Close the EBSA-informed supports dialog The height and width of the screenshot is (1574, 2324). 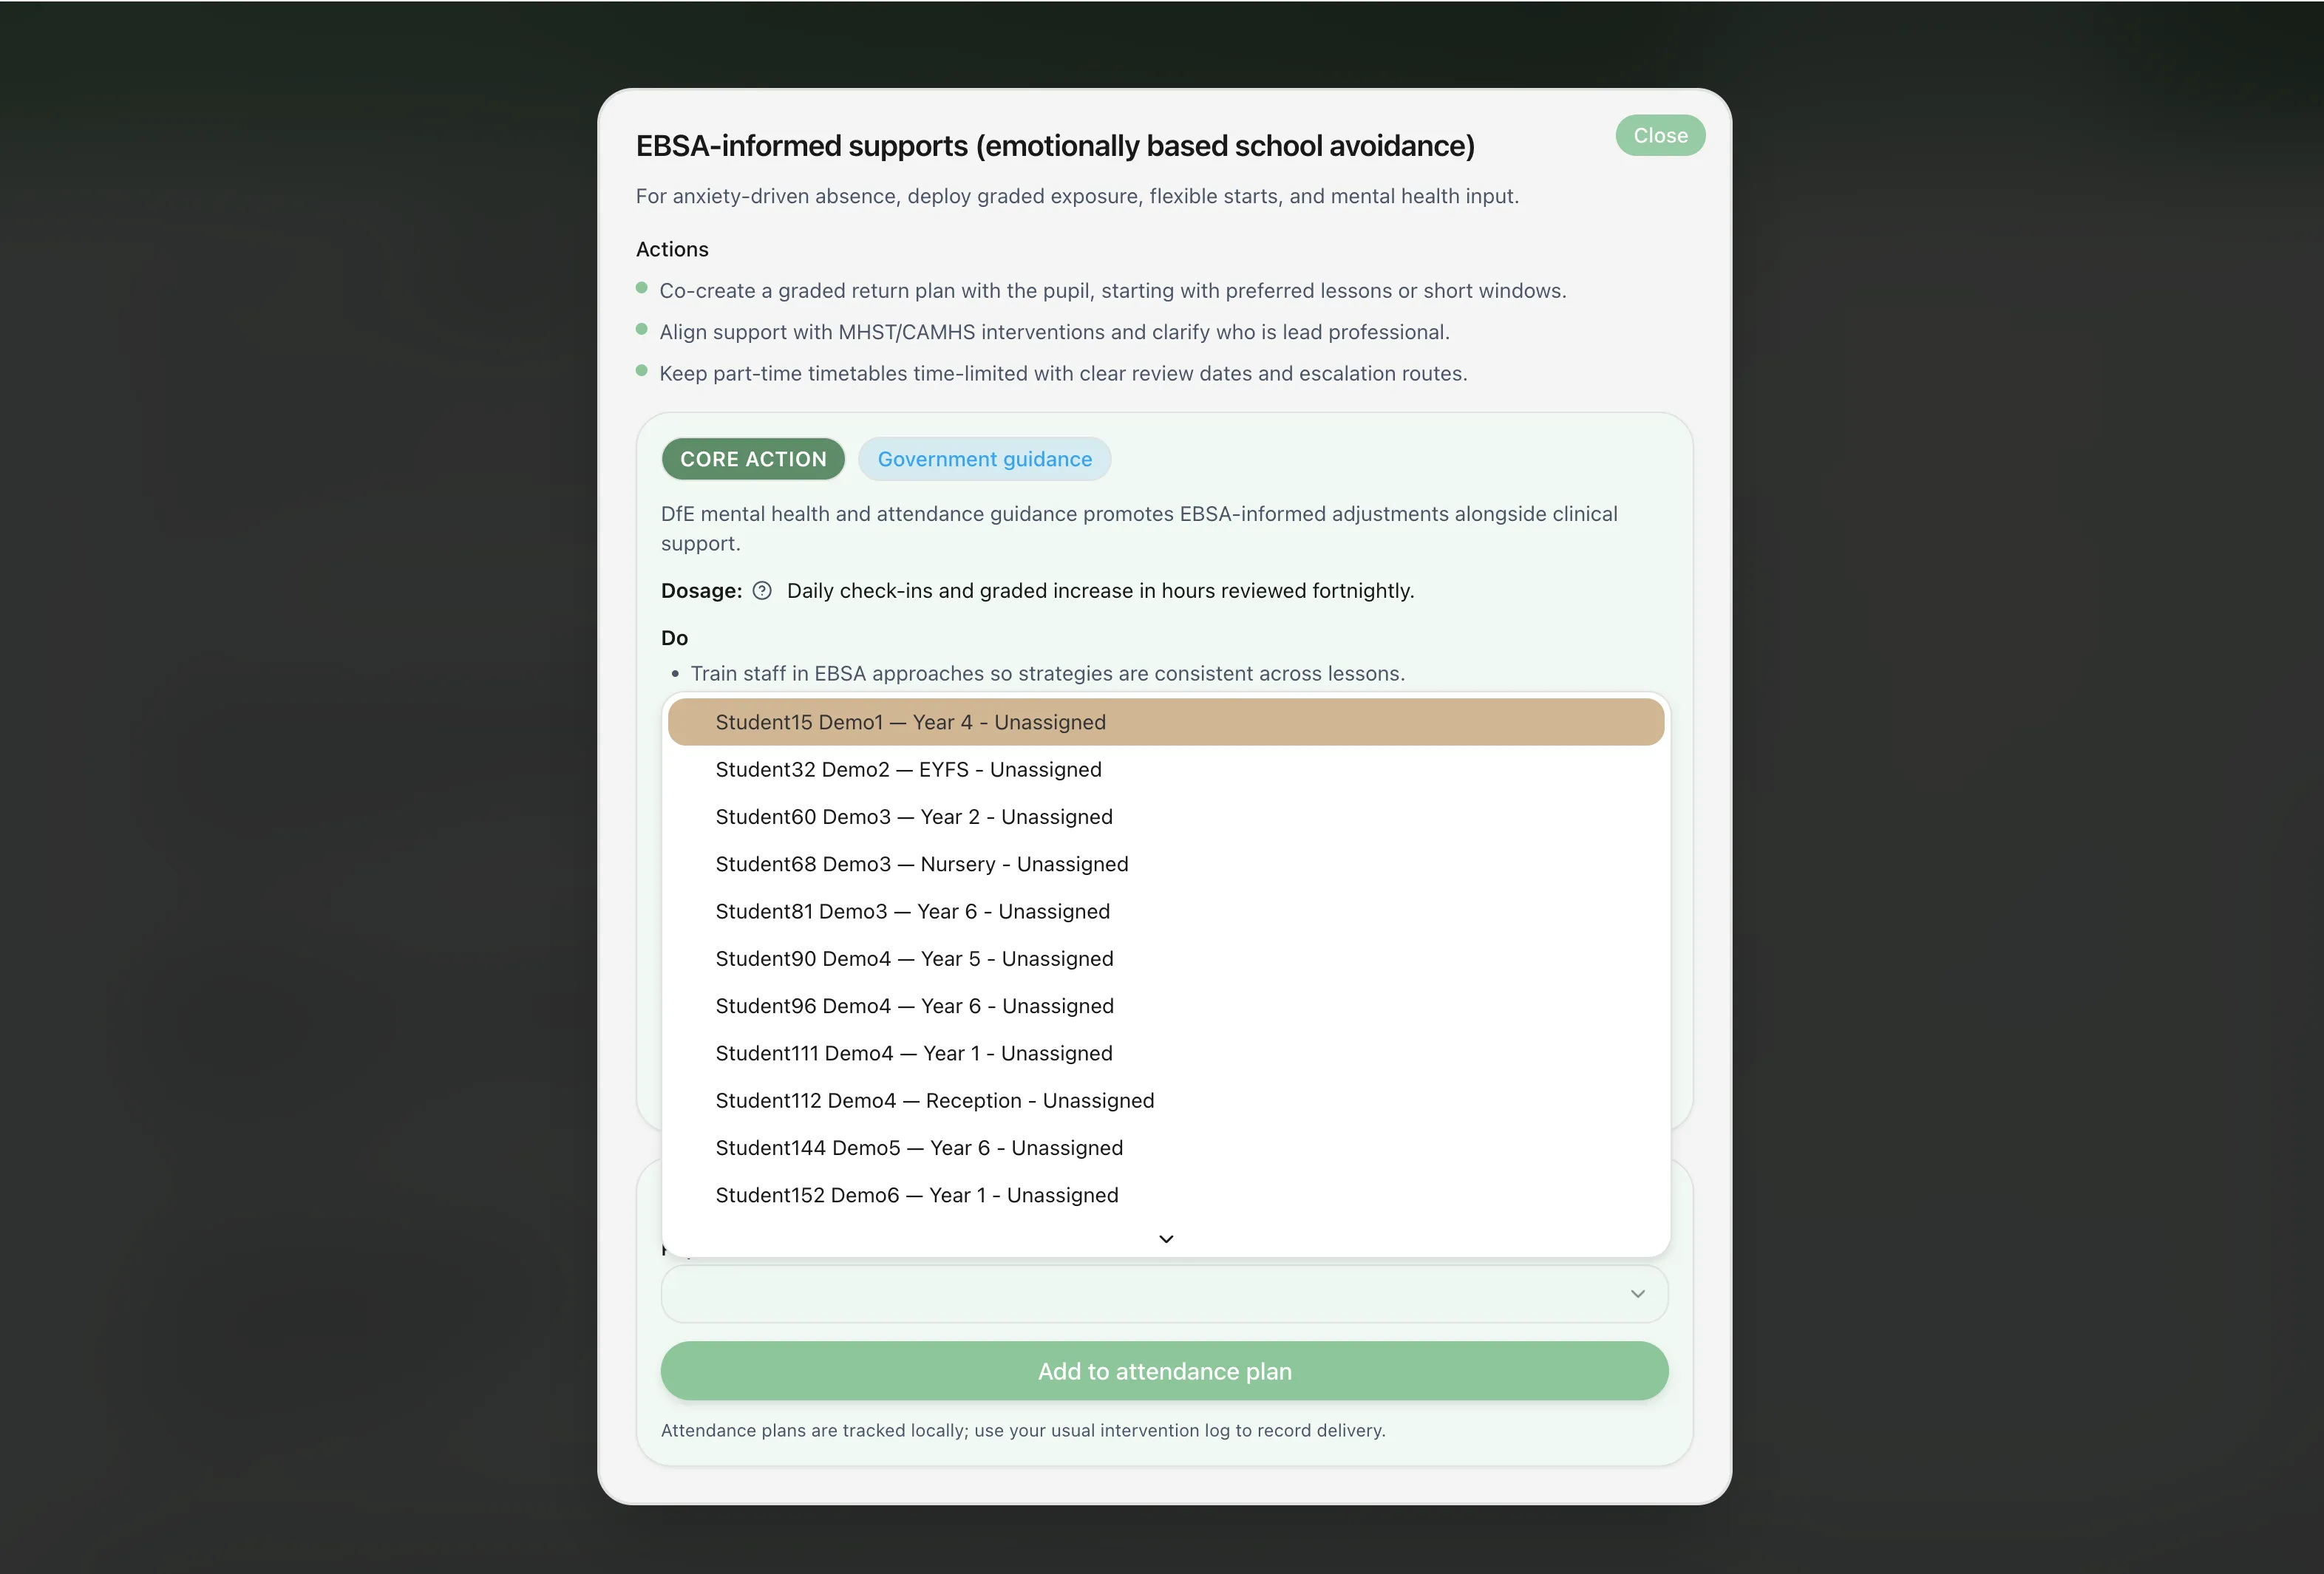[x=1659, y=135]
